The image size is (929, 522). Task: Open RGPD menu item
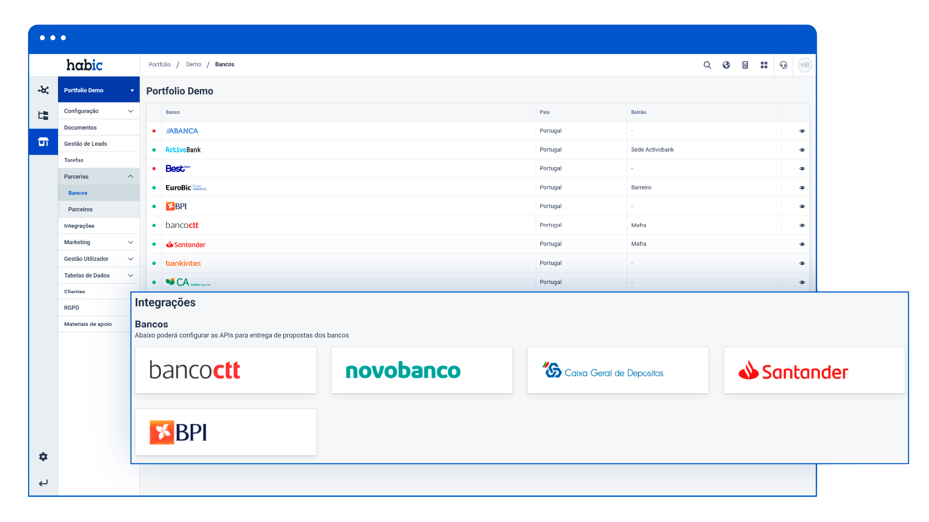[94, 308]
